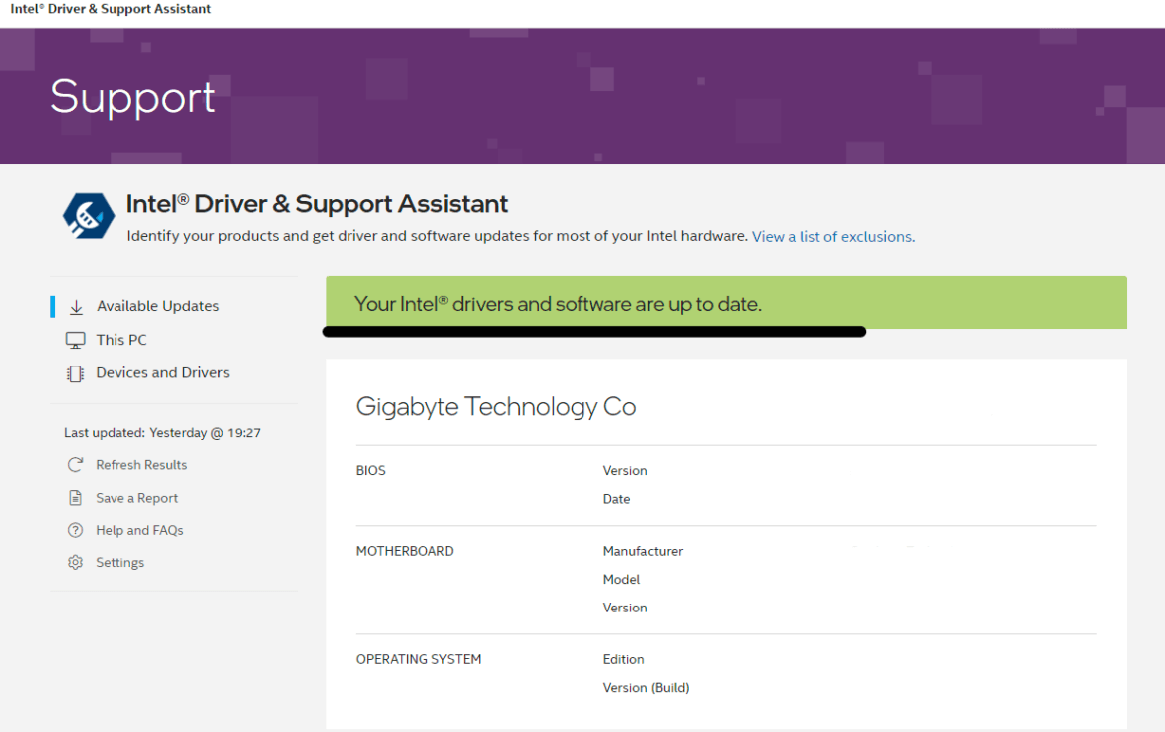Image resolution: width=1165 pixels, height=732 pixels.
Task: Click the chip icon beside Devices and Drivers
Action: point(76,372)
